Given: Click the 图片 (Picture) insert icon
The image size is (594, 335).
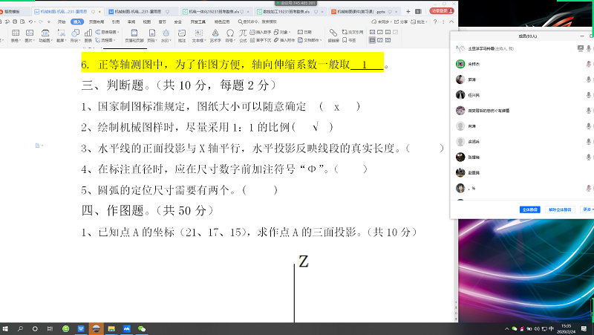Looking at the screenshot, I should [30, 34].
